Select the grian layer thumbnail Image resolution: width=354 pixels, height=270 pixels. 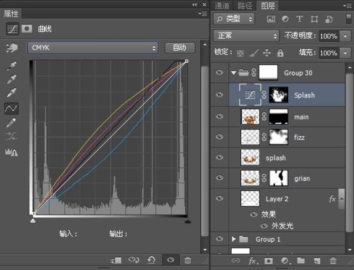(x=251, y=179)
